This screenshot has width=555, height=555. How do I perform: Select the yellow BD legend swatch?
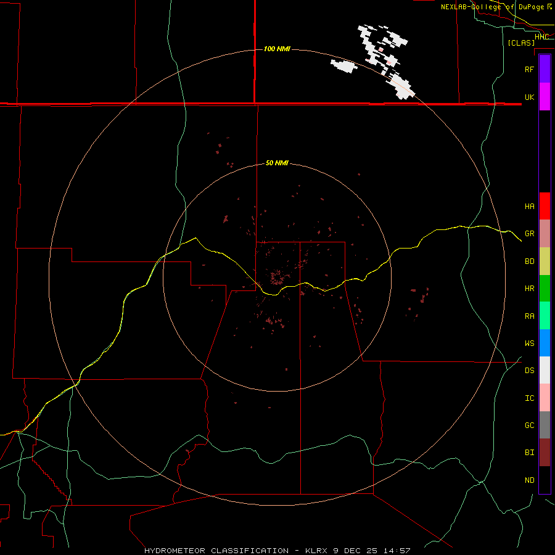(x=545, y=261)
